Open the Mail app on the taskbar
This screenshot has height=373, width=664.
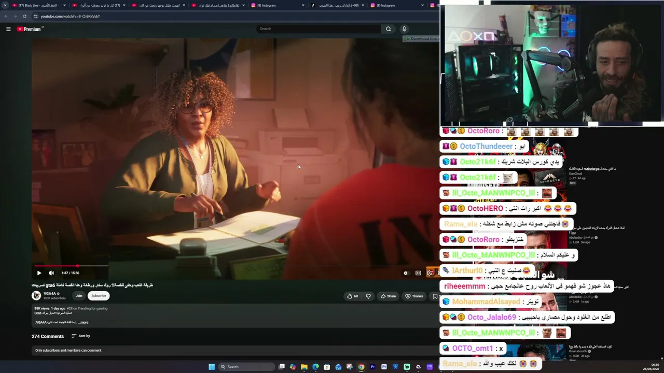tap(338, 367)
